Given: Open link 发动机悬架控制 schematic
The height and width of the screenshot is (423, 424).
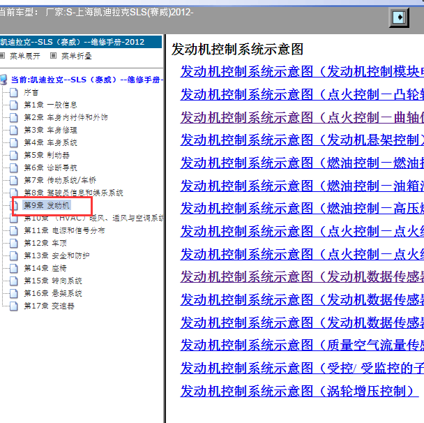Looking at the screenshot, I should (302, 140).
